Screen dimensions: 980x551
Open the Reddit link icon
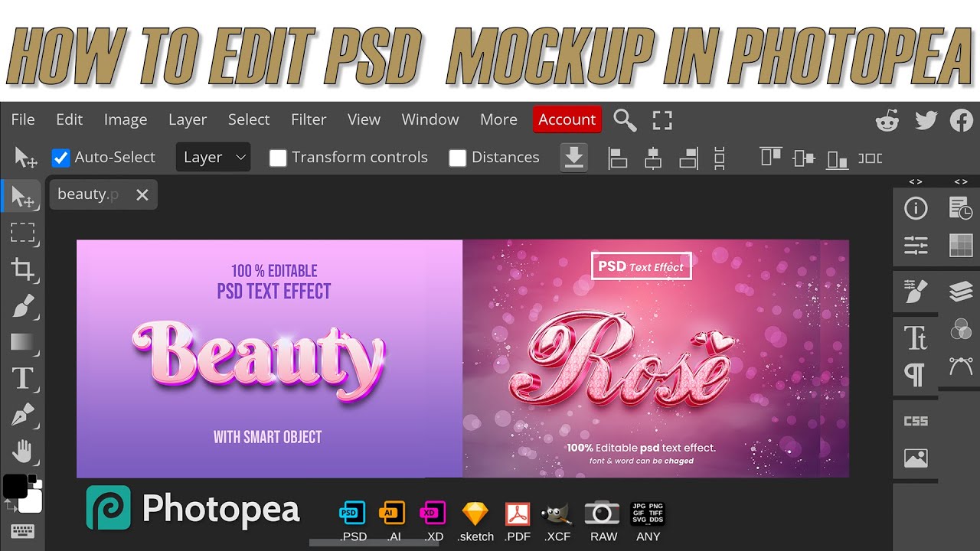click(x=887, y=120)
